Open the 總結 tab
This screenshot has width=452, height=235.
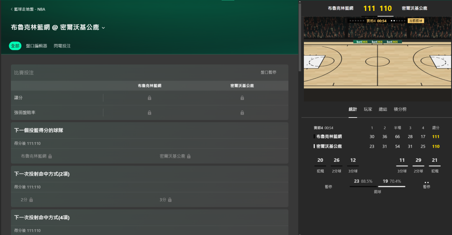pos(383,110)
